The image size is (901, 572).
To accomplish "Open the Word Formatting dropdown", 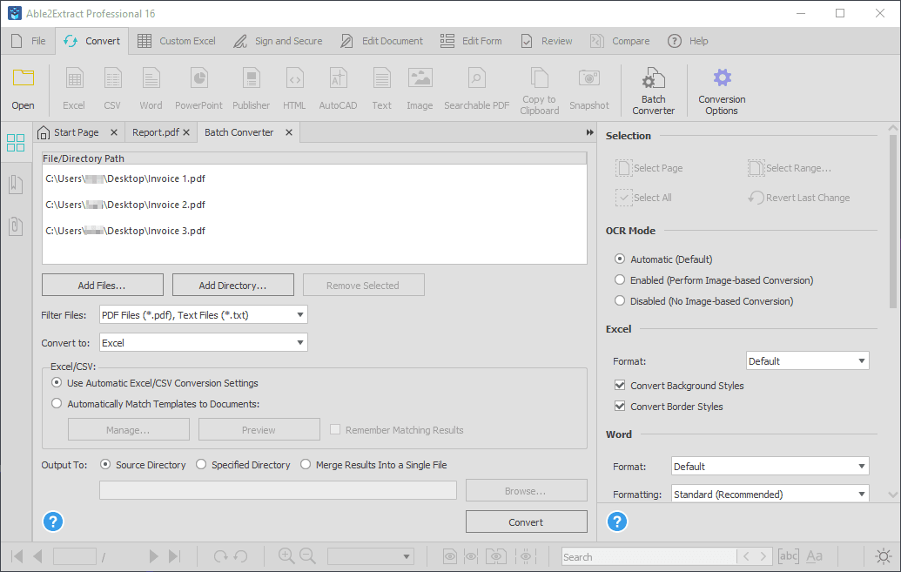I will pyautogui.click(x=770, y=494).
